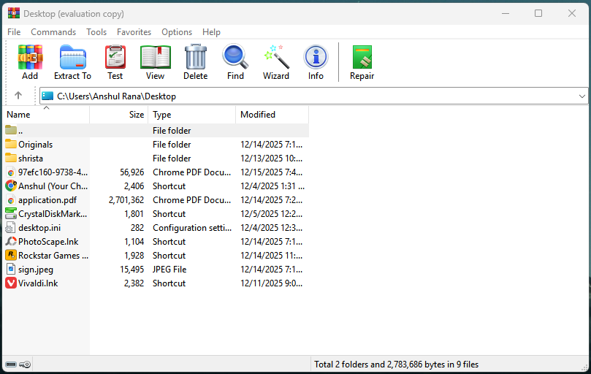This screenshot has height=374, width=591.
Task: Click the Rockstar Games shortcut icon
Action: coord(11,255)
